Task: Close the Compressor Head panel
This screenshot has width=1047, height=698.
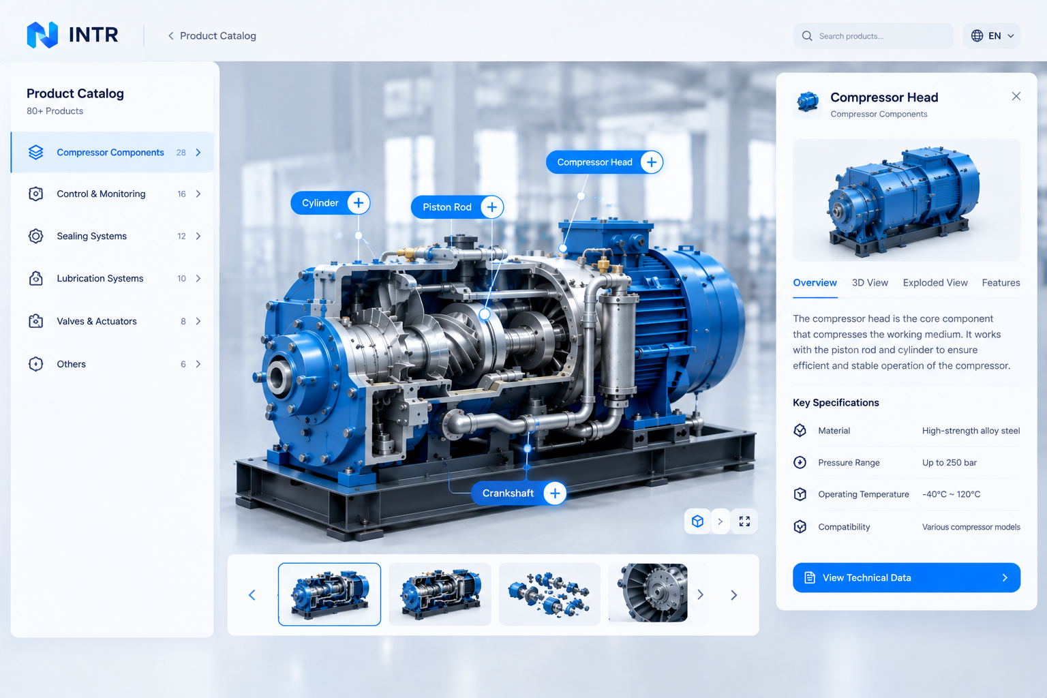Action: point(1016,96)
